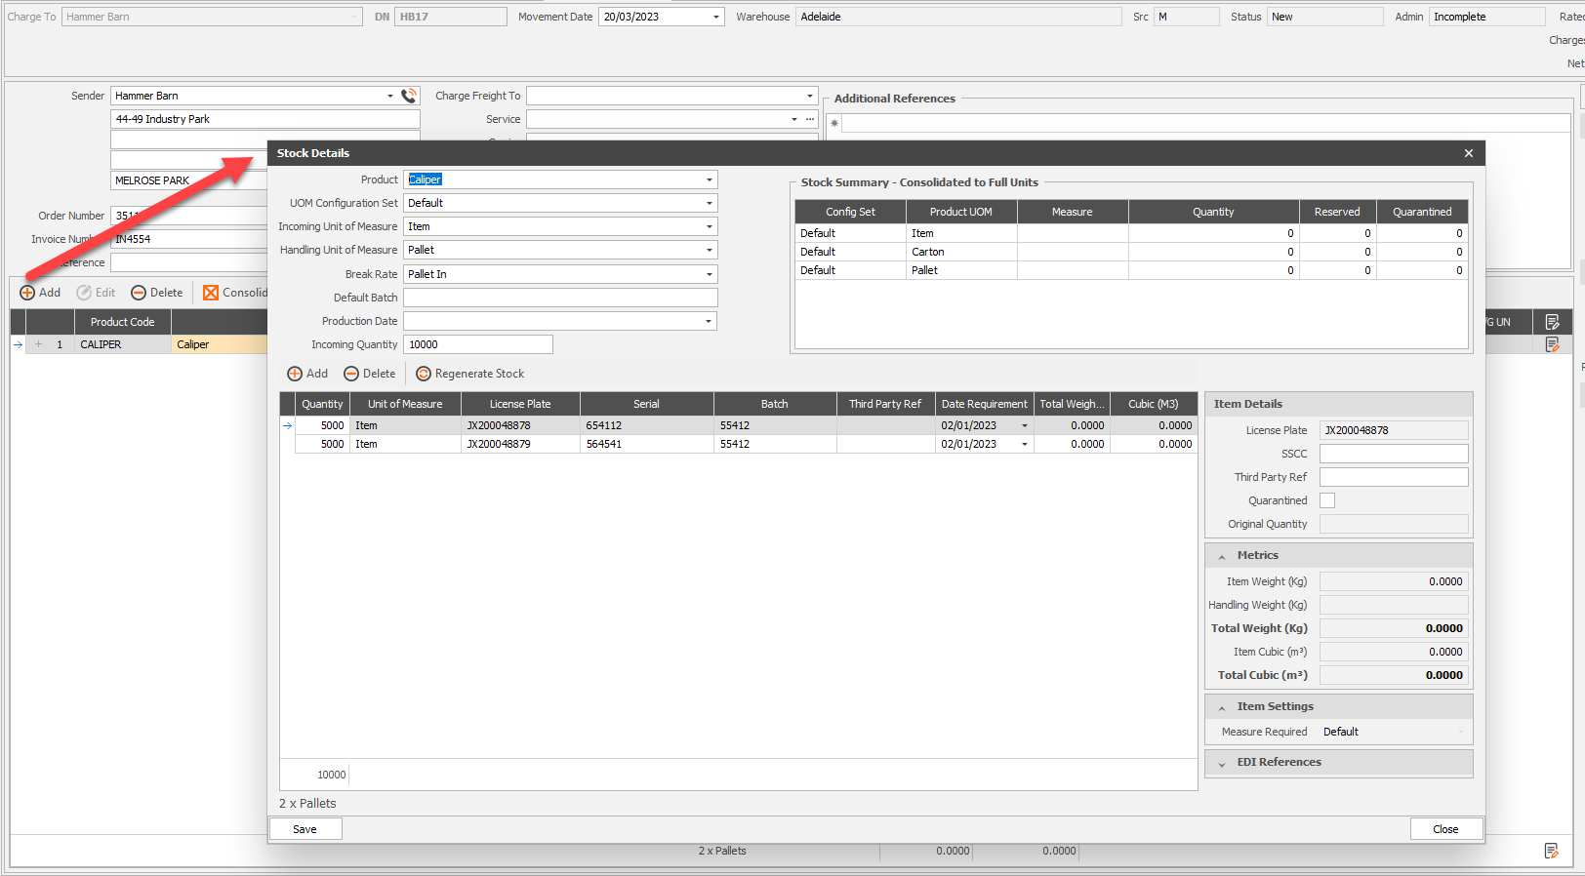
Task: Click Add in the Stock Details toolbar
Action: [x=307, y=374]
